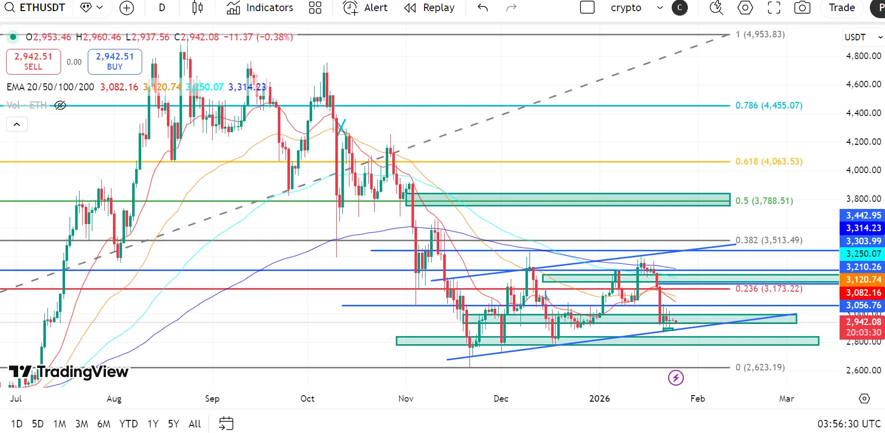The height and width of the screenshot is (433, 885).
Task: Select the EMA 20/50/100/200 legend
Action: pyautogui.click(x=50, y=87)
